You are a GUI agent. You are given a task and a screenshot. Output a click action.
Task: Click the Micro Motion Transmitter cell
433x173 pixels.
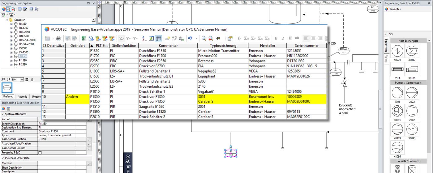pos(223,51)
